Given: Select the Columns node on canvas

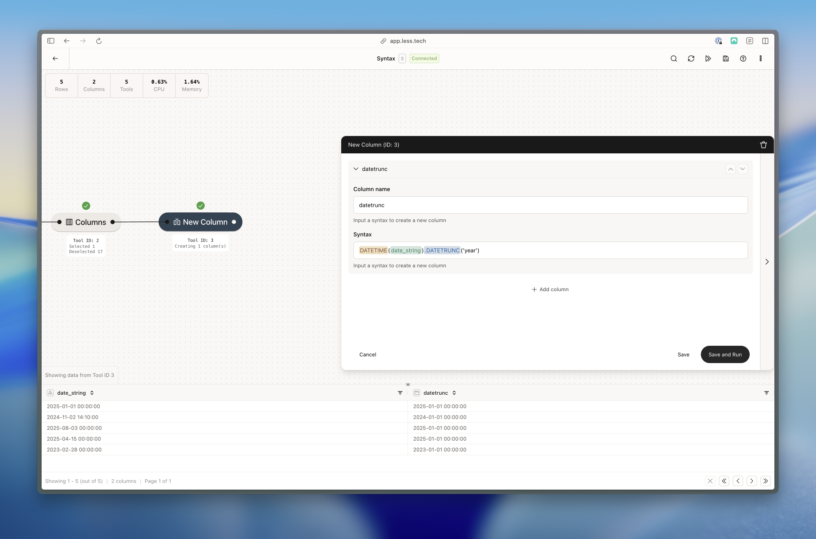Looking at the screenshot, I should tap(86, 222).
